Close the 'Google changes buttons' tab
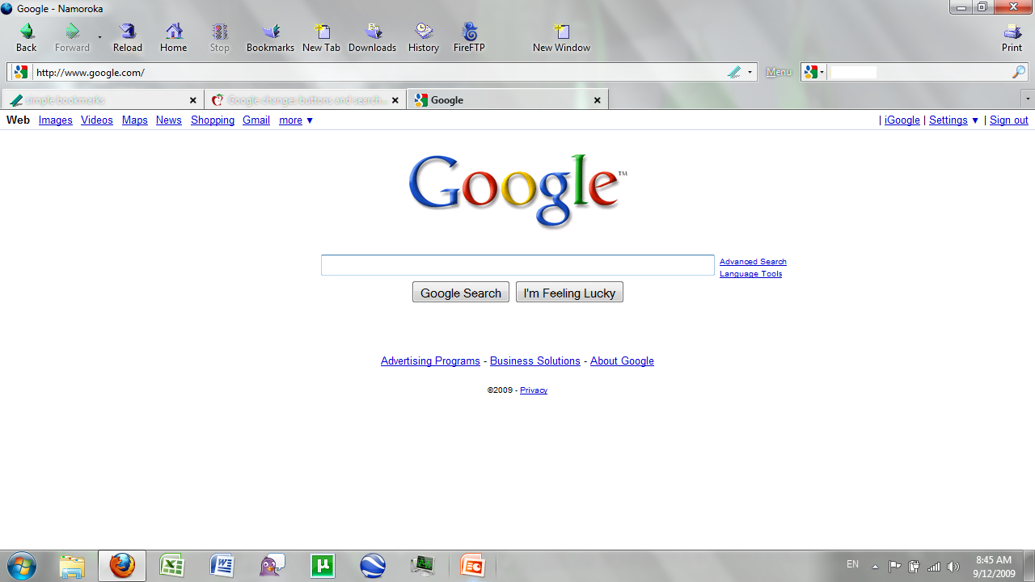The height and width of the screenshot is (582, 1035). tap(395, 100)
